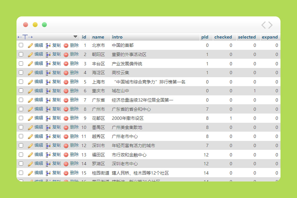
Task: Tick the checkbox for row id 1 北京市
Action: (x=21, y=45)
